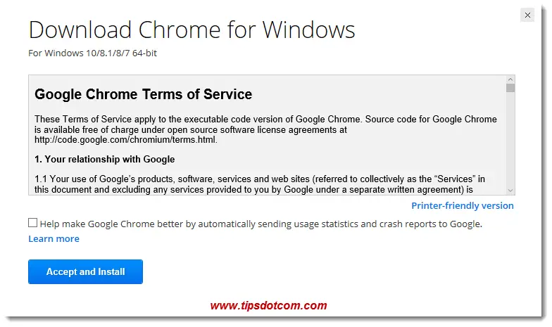The image size is (552, 327).
Task: Open the Learn more link
Action: click(x=54, y=239)
